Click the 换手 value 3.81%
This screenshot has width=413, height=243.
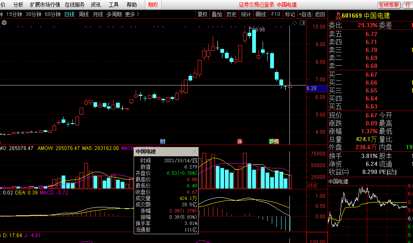click(369, 156)
